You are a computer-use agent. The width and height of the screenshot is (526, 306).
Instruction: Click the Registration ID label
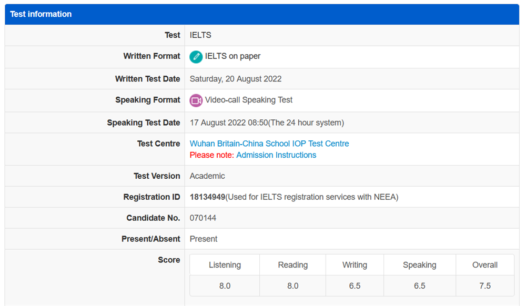[x=151, y=197]
